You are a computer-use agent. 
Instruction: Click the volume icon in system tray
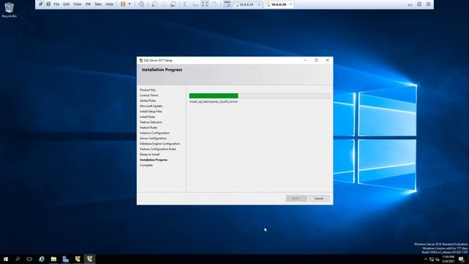(x=437, y=259)
